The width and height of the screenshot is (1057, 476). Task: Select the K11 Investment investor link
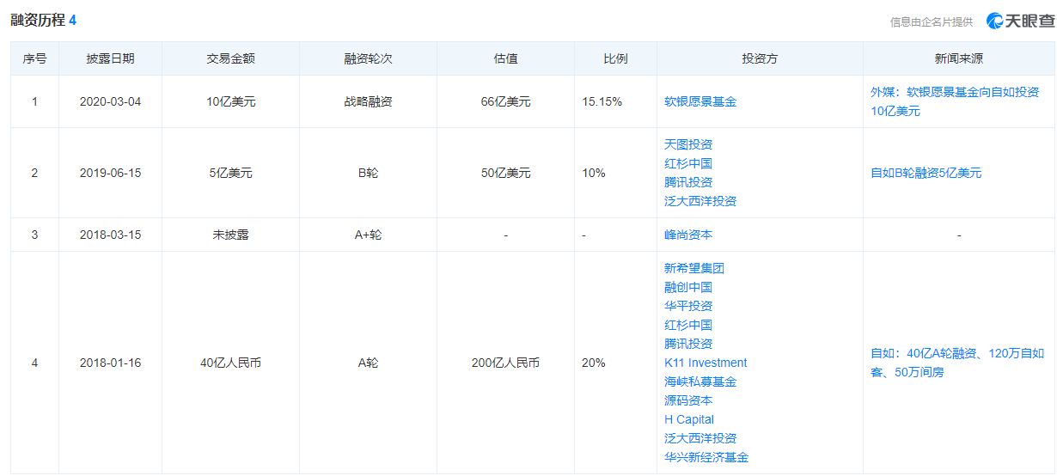tap(706, 363)
